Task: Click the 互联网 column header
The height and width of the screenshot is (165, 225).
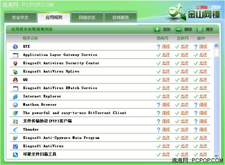Action: coord(183,38)
